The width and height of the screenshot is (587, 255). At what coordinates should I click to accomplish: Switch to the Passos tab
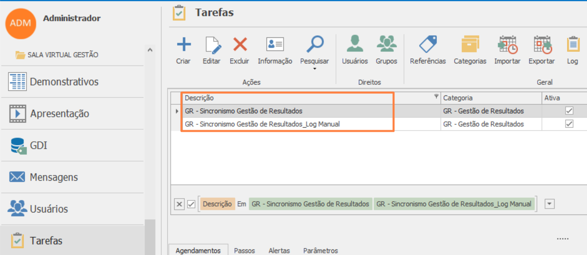(245, 251)
